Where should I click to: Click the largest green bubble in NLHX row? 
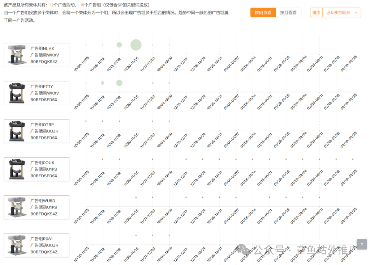coord(136,45)
